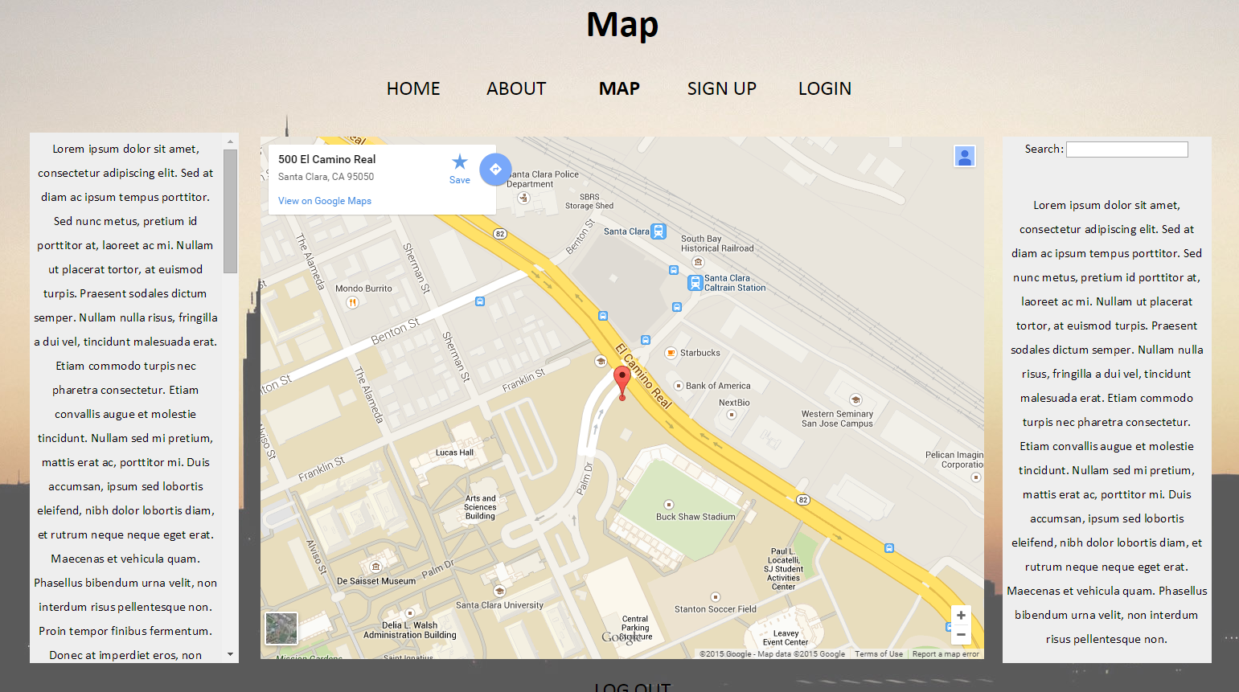The image size is (1239, 692).
Task: Click the left panel scroll-down arrow
Action: tap(231, 654)
